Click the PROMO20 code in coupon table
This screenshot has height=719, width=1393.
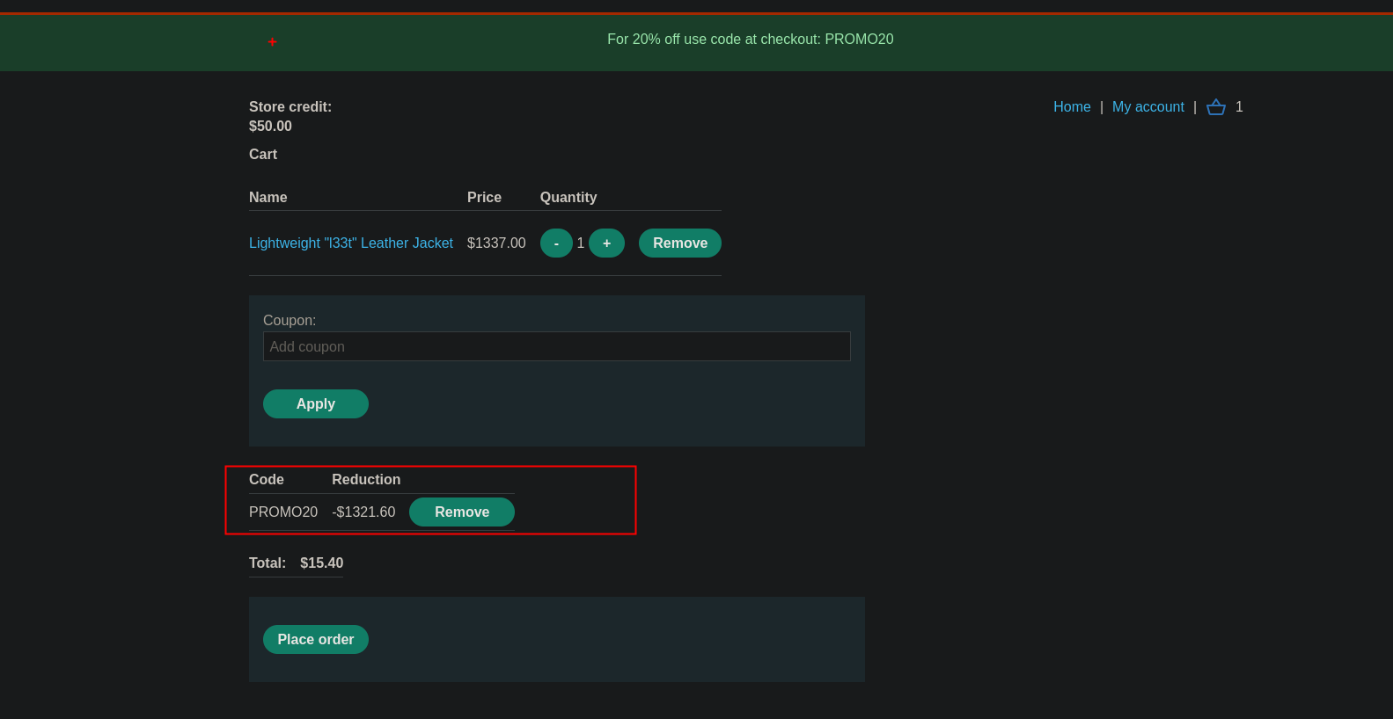coord(282,512)
